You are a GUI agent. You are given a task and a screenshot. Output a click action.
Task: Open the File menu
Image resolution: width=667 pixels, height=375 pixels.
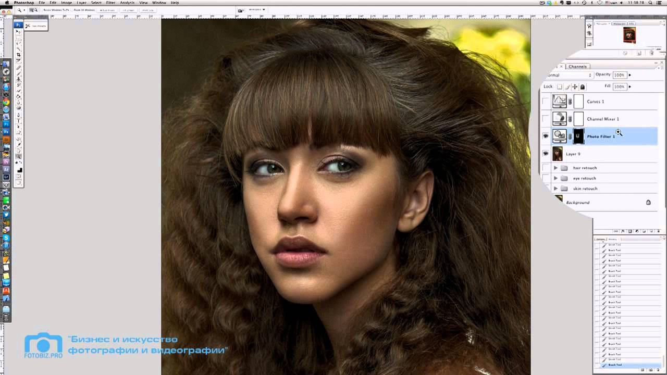point(42,3)
